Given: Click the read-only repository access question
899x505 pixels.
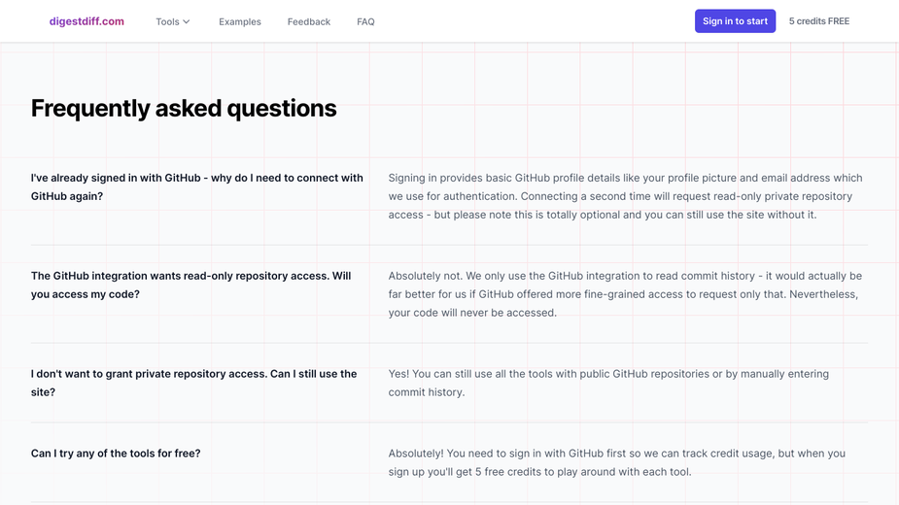Looking at the screenshot, I should (x=190, y=285).
